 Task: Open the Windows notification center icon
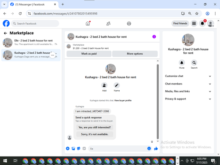pos(213,161)
